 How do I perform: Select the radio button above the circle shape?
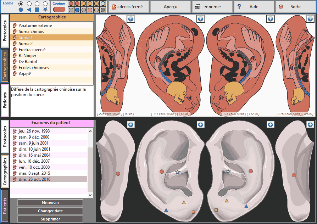(21, 4)
